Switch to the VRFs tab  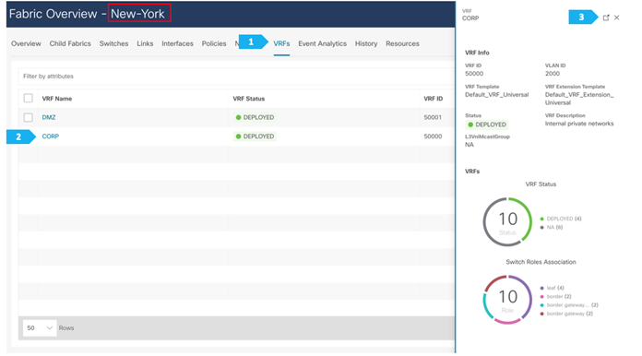point(281,43)
